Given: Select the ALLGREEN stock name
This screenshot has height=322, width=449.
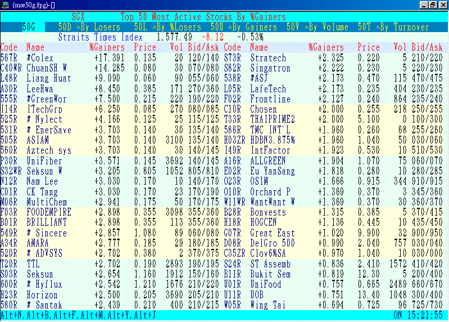Looking at the screenshot, I should (x=268, y=161).
